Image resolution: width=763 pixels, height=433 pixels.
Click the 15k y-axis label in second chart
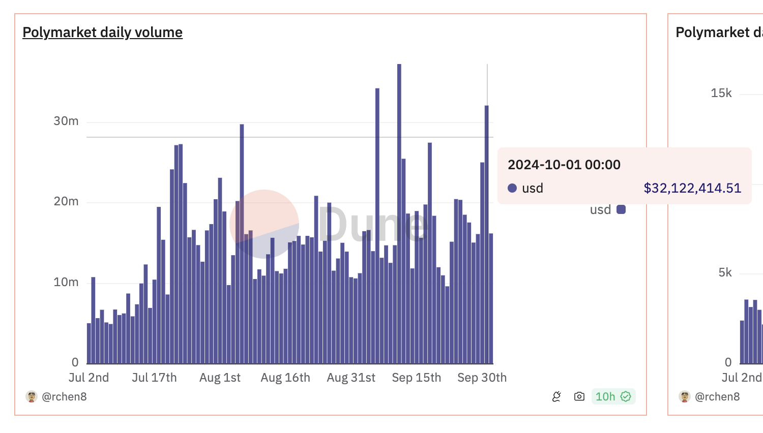[x=721, y=93]
